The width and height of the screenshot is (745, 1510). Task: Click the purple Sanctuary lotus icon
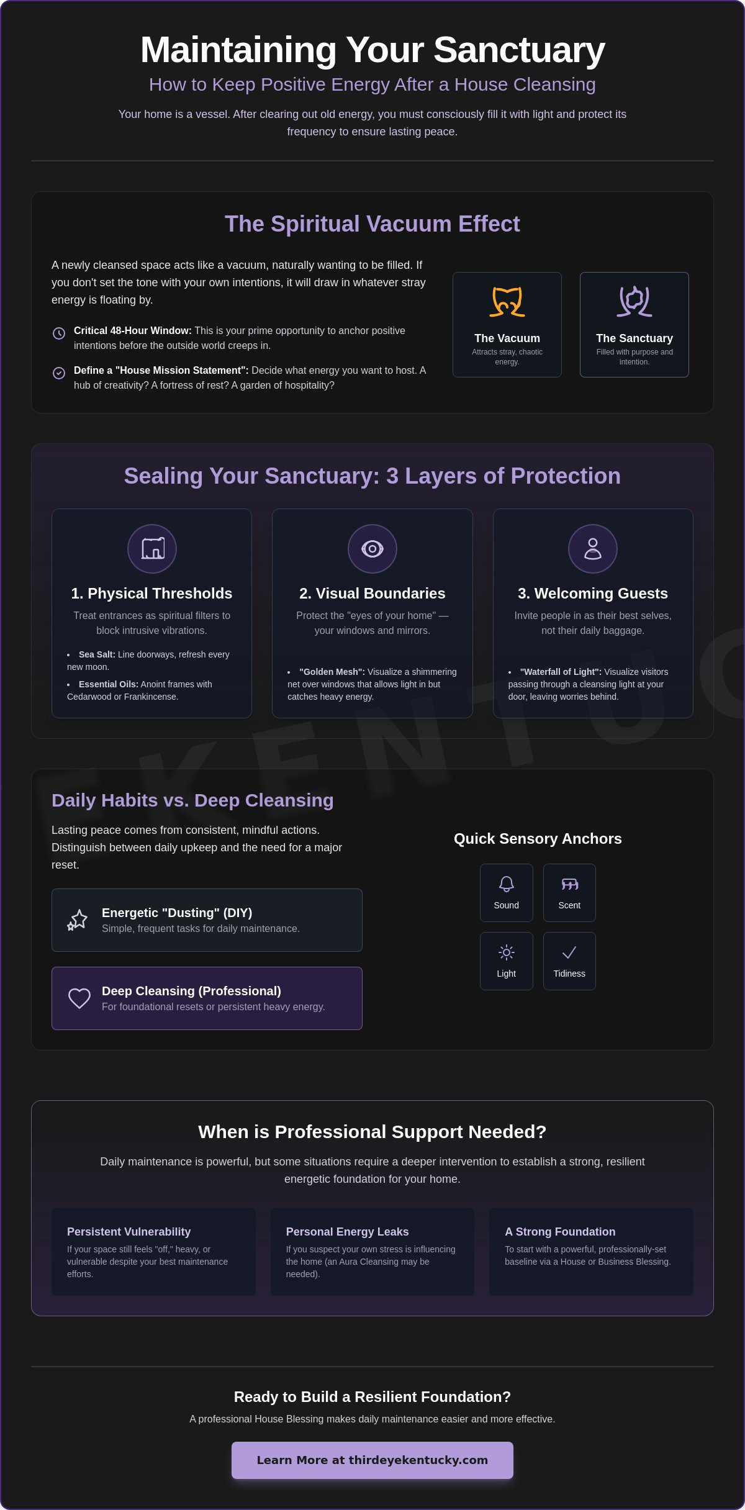(634, 302)
